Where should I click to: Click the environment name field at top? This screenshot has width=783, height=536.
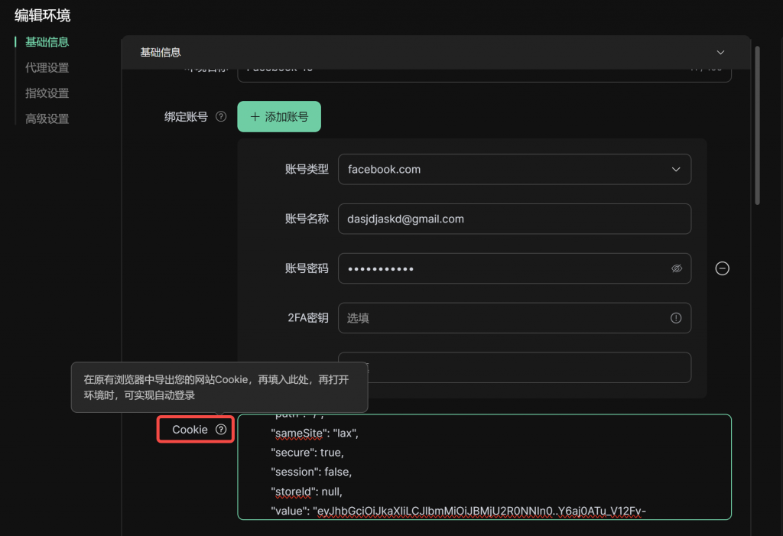[x=483, y=74]
